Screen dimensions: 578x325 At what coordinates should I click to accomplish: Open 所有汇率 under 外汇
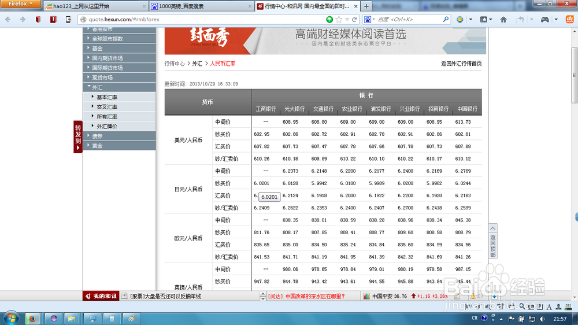(107, 117)
